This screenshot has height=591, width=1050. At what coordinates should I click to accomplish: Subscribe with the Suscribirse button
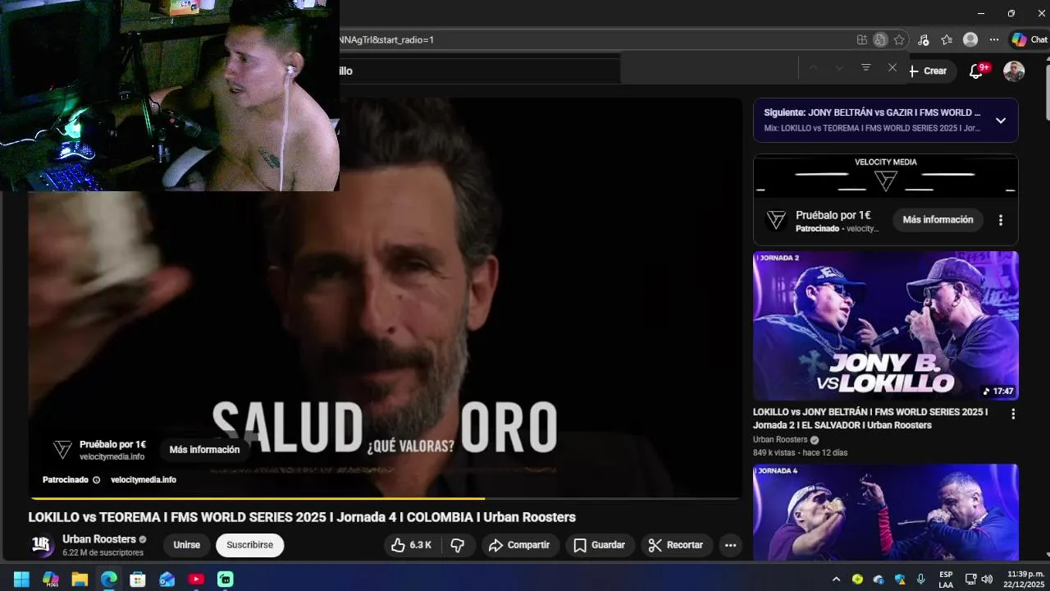(x=249, y=545)
